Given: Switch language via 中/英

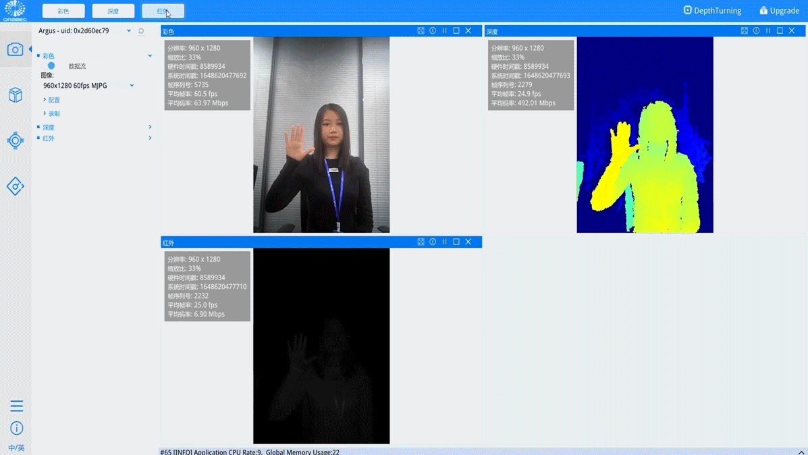Looking at the screenshot, I should pos(16,448).
